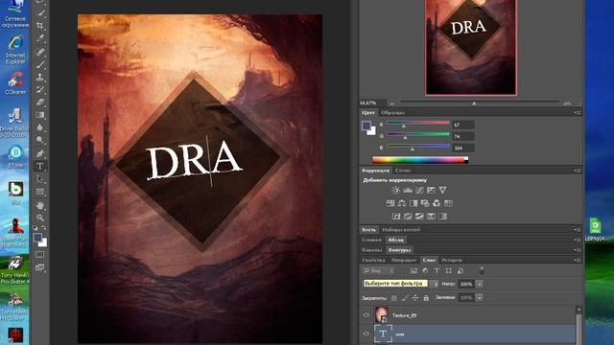Switch to the История tab

point(452,260)
